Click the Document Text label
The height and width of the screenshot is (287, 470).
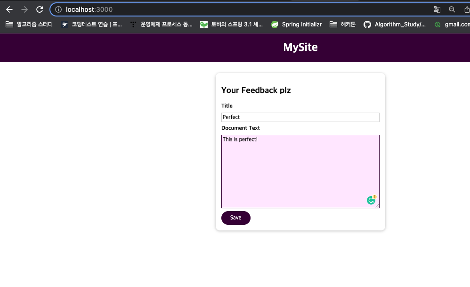point(240,128)
